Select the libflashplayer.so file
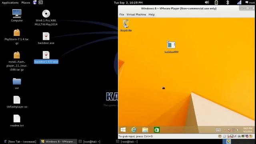Viewport: 256px width, 144px height. pos(17,102)
